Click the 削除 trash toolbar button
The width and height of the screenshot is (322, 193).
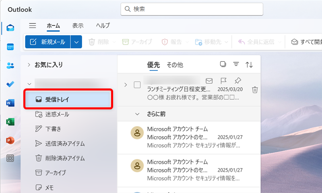coord(99,42)
